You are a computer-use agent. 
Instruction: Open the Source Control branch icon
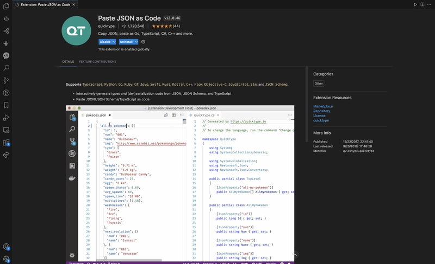(6, 80)
